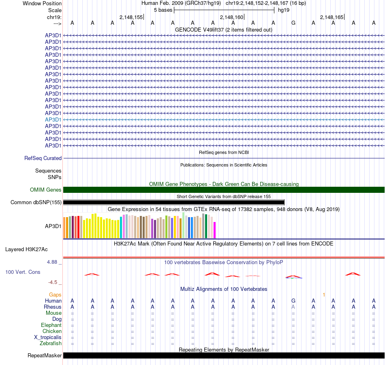This screenshot has height=365, width=385.
Task: Open the OMIM Gene Phenotypes track title
Action: click(x=224, y=184)
